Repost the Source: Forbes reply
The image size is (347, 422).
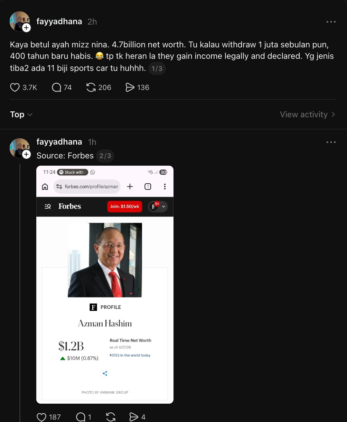pyautogui.click(x=111, y=417)
